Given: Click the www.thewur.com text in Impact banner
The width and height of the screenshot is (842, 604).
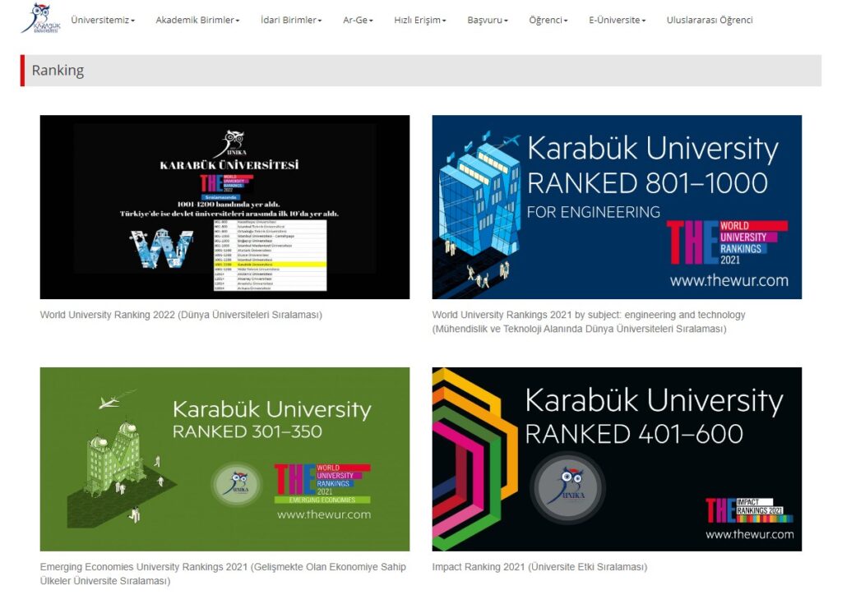Looking at the screenshot, I should click(x=750, y=534).
